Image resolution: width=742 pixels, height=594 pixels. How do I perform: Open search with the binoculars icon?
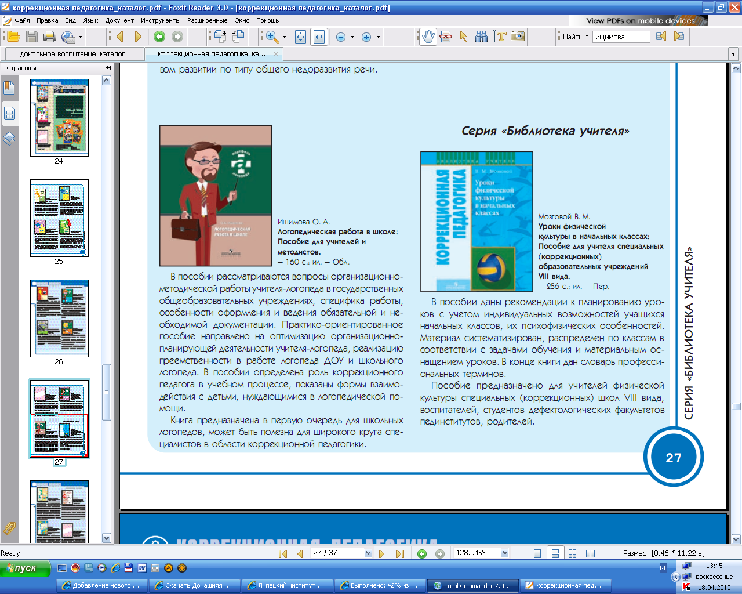coord(481,37)
